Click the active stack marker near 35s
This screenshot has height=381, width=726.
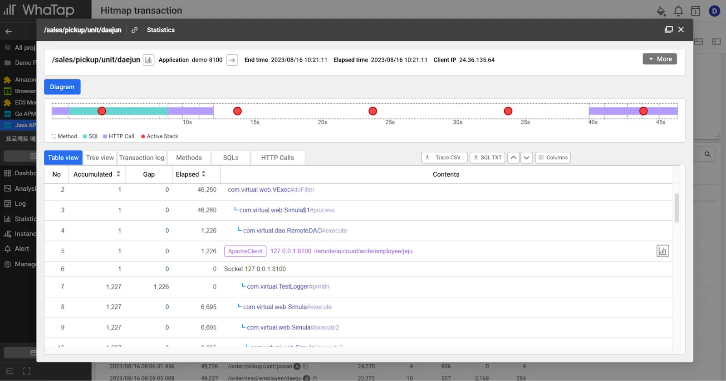pyautogui.click(x=508, y=111)
